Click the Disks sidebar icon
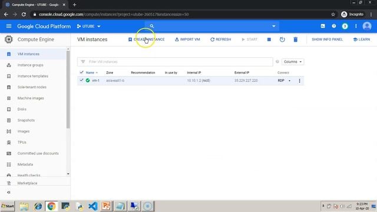Screen dimensions: 377x212 [x=9, y=110]
